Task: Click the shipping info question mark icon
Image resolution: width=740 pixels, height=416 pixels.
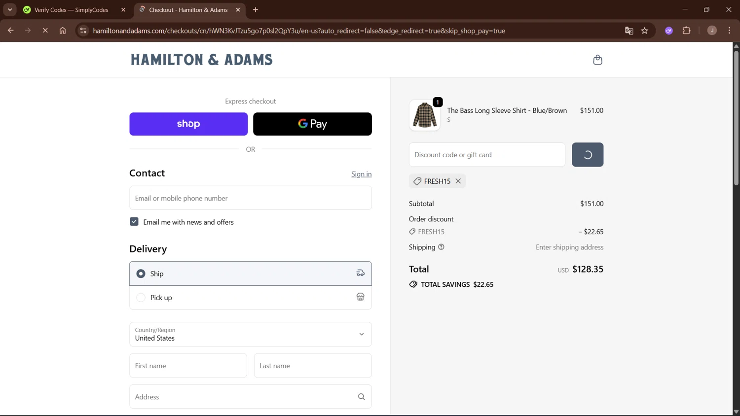Action: click(x=441, y=247)
